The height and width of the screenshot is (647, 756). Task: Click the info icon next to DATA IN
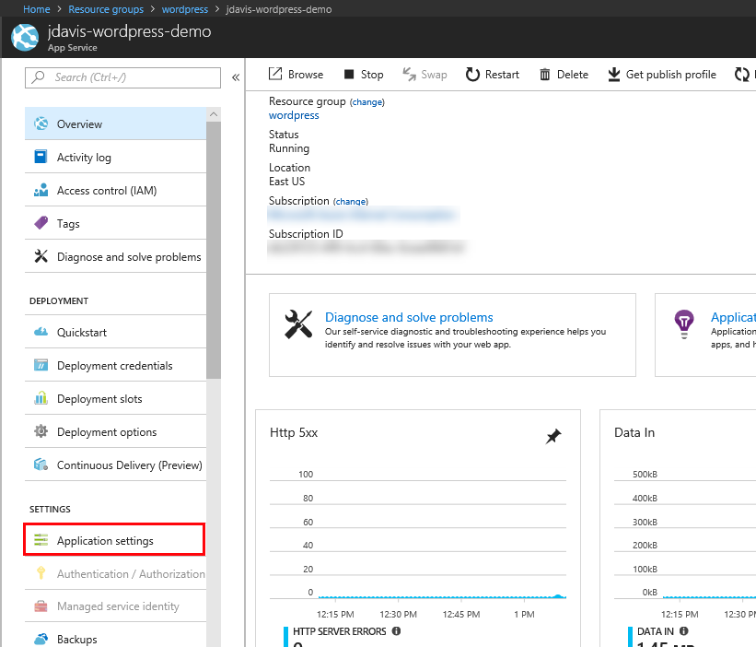click(x=683, y=631)
